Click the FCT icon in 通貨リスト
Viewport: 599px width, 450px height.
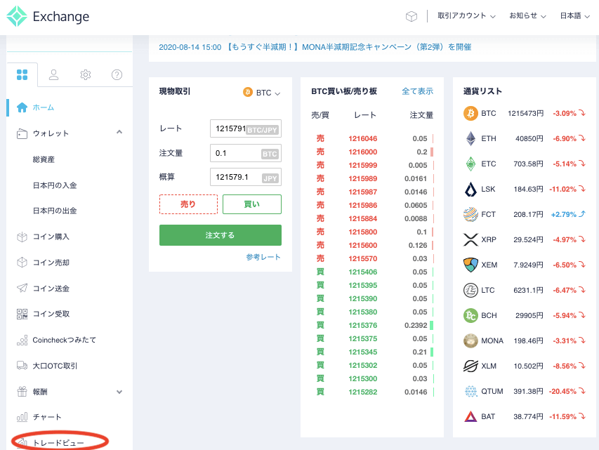(470, 214)
